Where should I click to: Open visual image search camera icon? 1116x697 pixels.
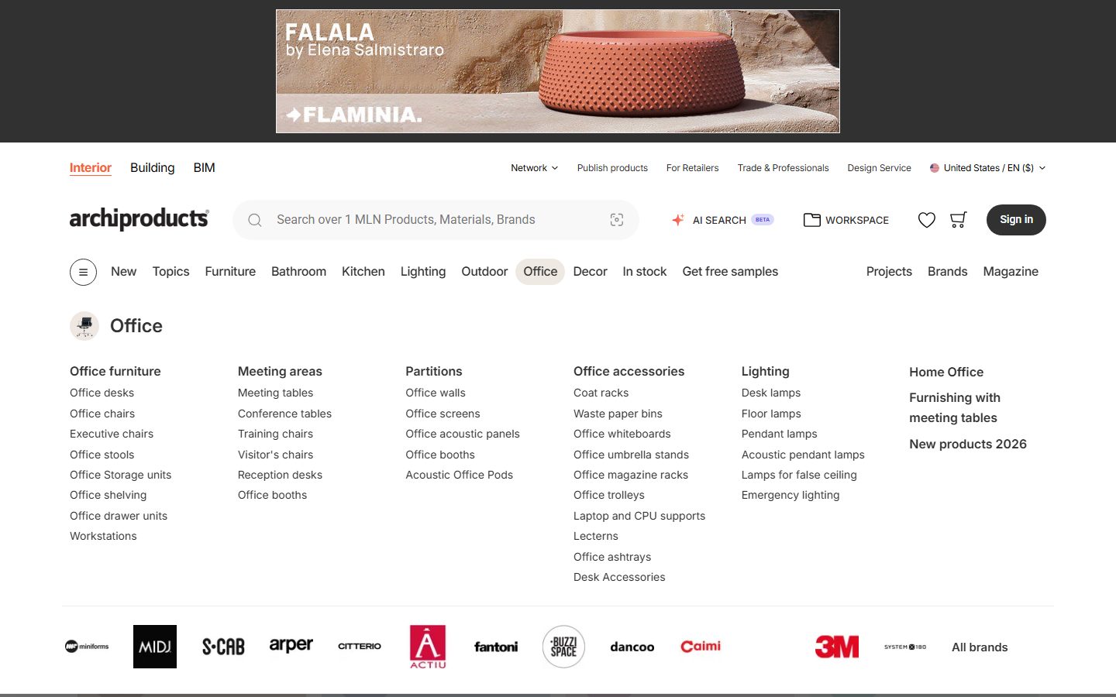(617, 220)
